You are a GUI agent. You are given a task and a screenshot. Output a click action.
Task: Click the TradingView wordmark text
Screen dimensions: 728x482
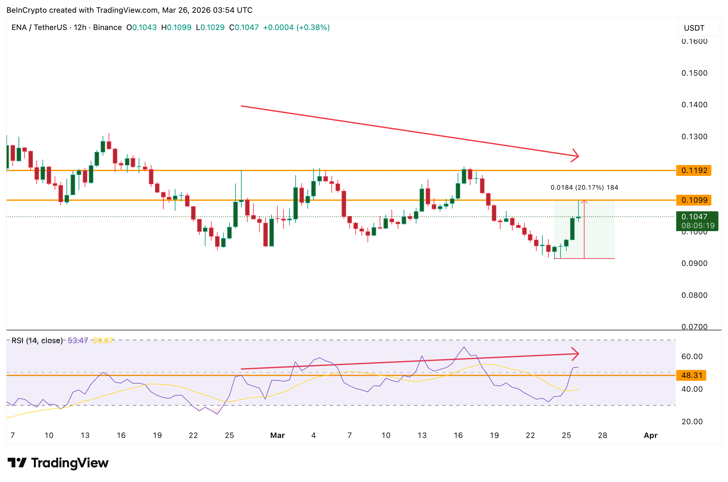tap(70, 463)
